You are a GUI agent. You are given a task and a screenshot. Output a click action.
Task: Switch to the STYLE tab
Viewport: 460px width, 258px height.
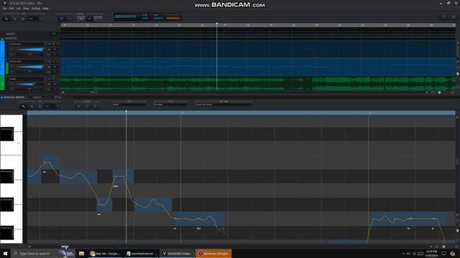point(58,97)
